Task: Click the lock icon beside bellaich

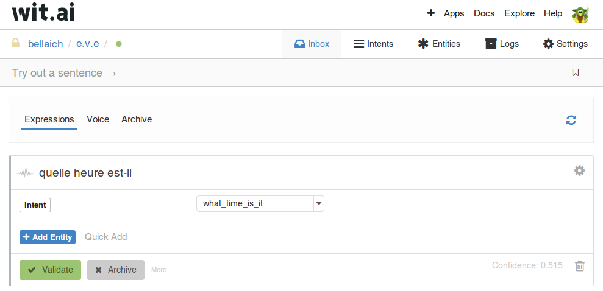Action: 15,43
